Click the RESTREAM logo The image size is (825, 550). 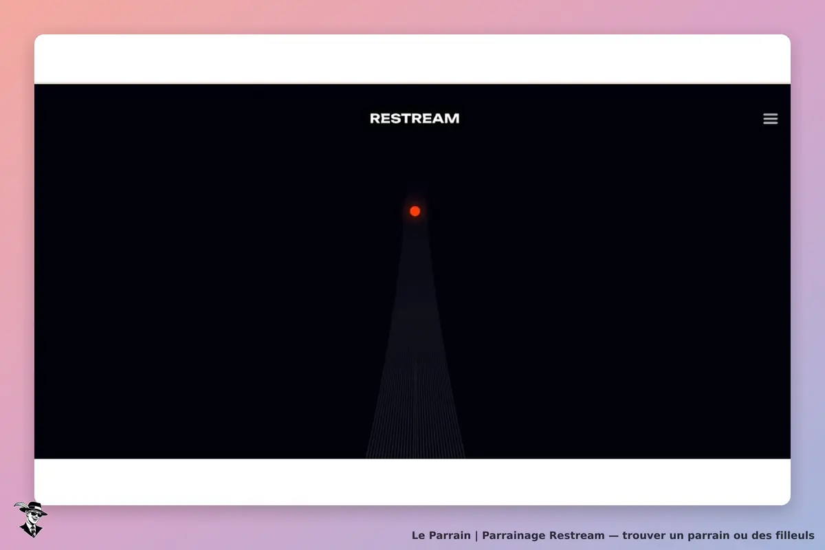(x=415, y=118)
